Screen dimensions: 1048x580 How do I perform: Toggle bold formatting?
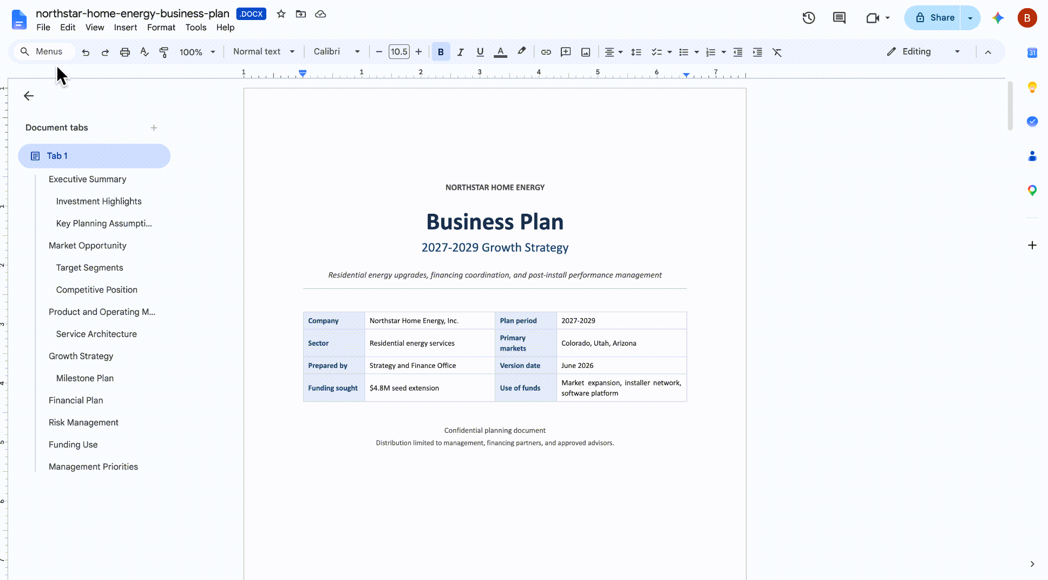441,52
